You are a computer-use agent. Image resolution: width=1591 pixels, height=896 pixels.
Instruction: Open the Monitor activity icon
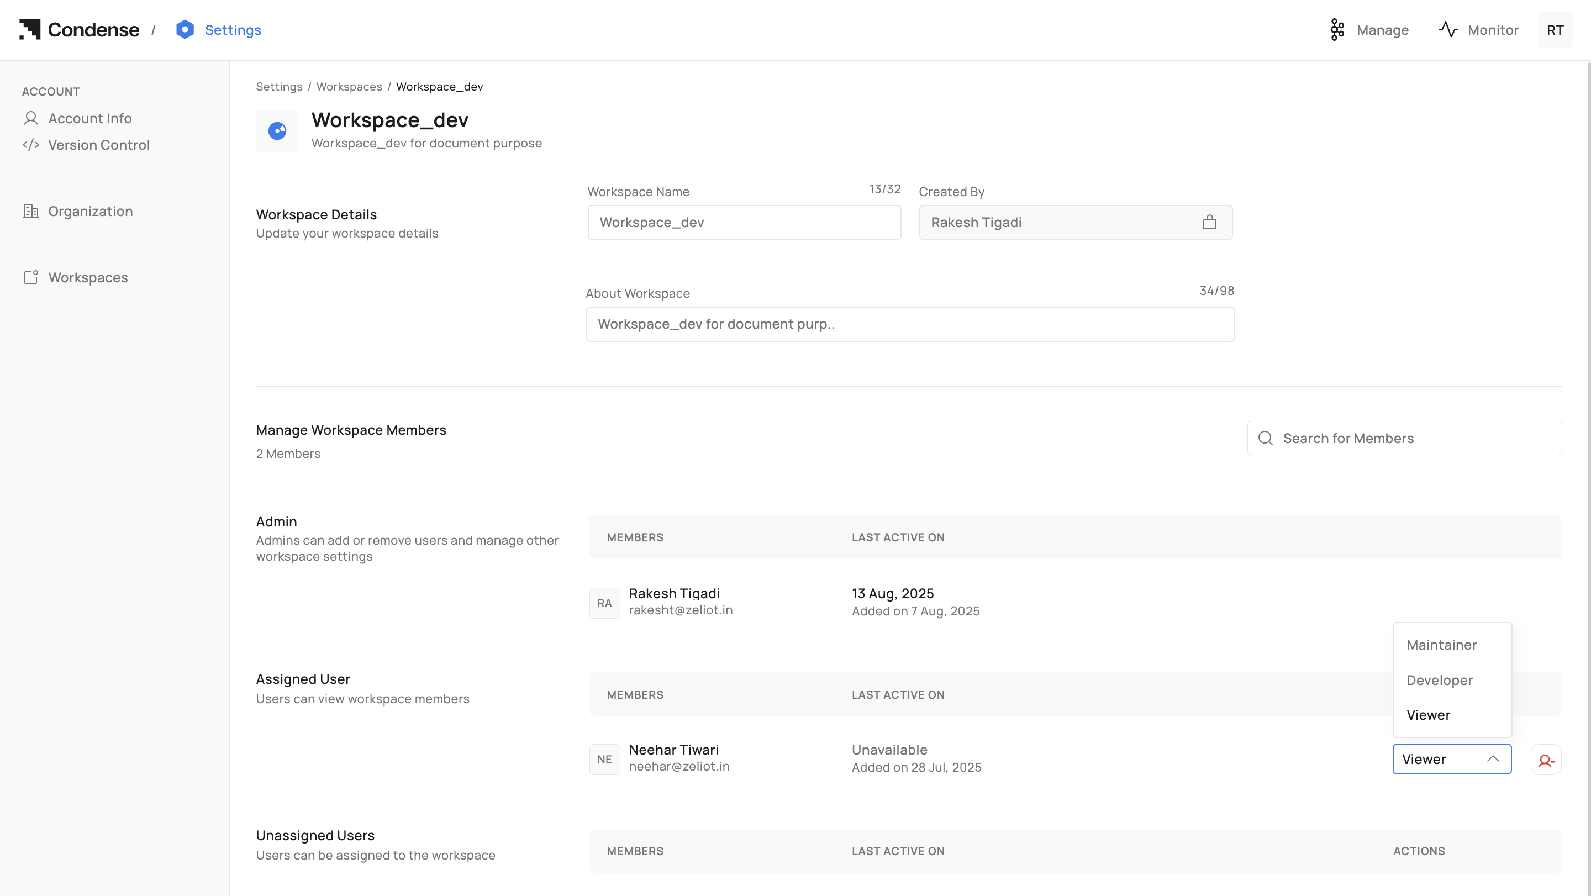[1448, 30]
